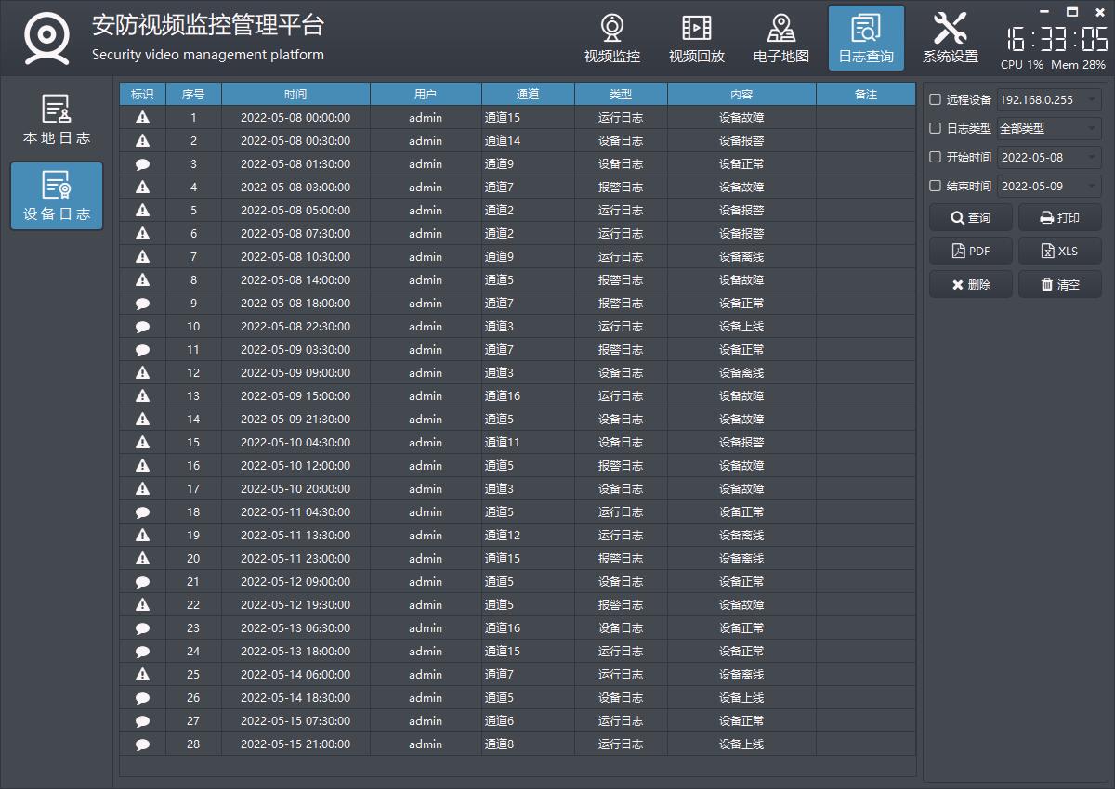Image resolution: width=1115 pixels, height=789 pixels.
Task: Click the 清空 clear all button
Action: click(1059, 285)
